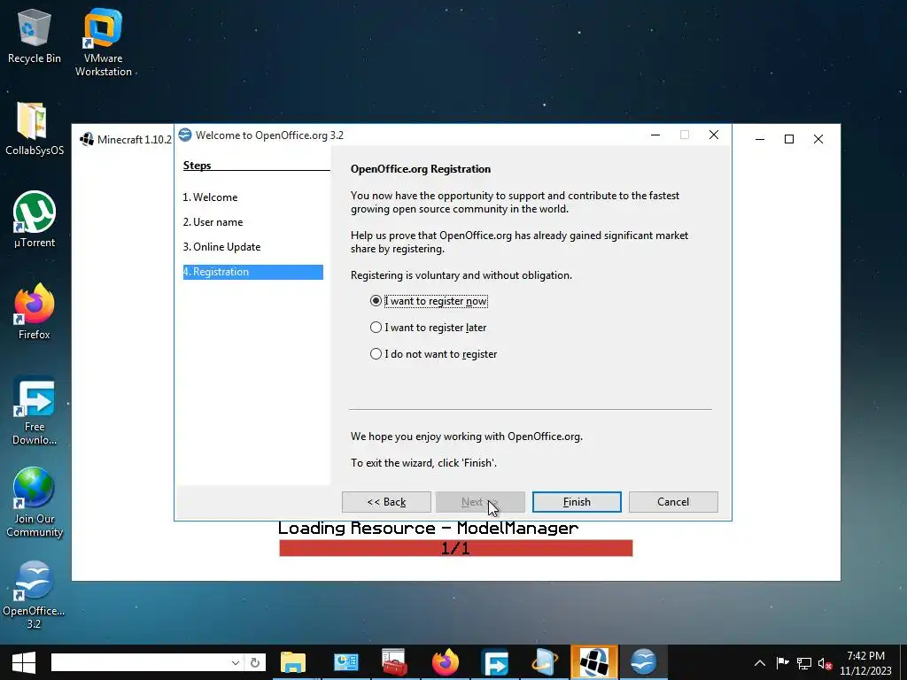The height and width of the screenshot is (680, 907).
Task: Go to the User name step
Action: (x=213, y=222)
